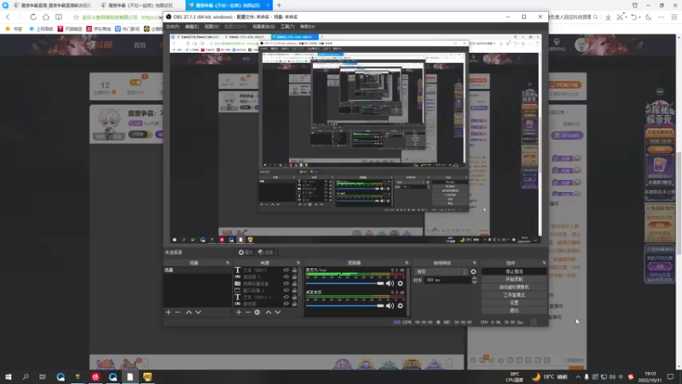682x384 pixels.
Task: Open source properties gear in Sources toolbar
Action: tap(257, 312)
